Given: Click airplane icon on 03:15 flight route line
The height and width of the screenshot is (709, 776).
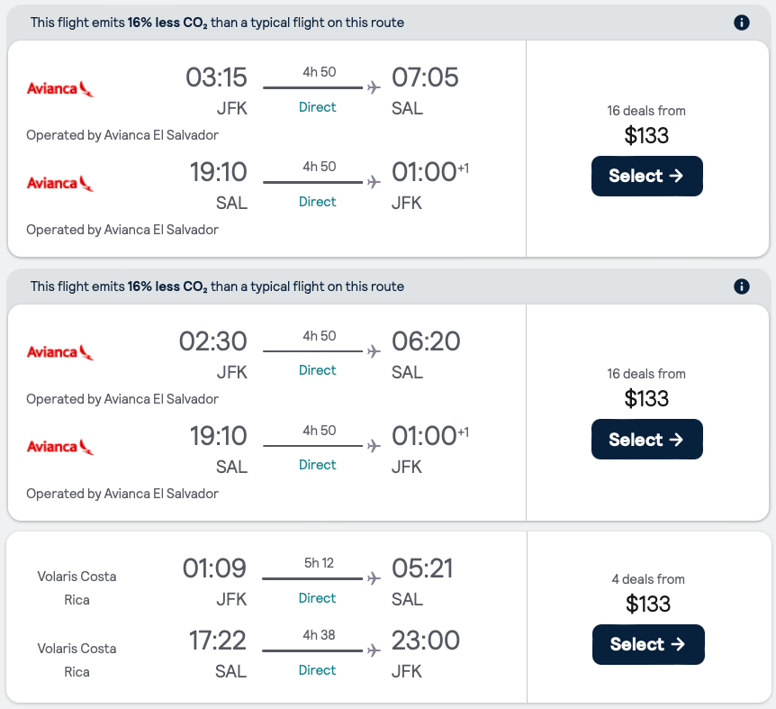Looking at the screenshot, I should [374, 87].
